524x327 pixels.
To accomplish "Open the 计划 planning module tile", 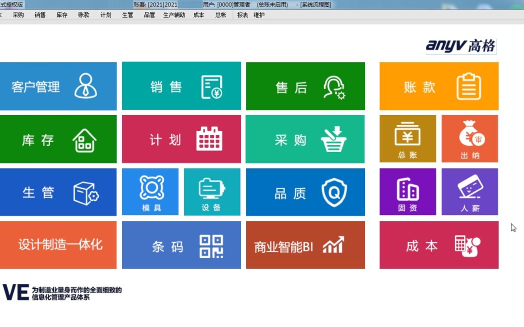I will tap(181, 139).
